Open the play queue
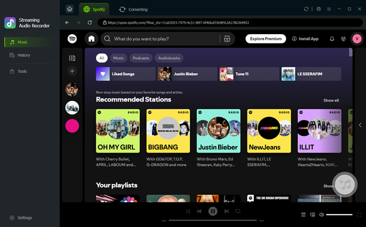 point(303,215)
